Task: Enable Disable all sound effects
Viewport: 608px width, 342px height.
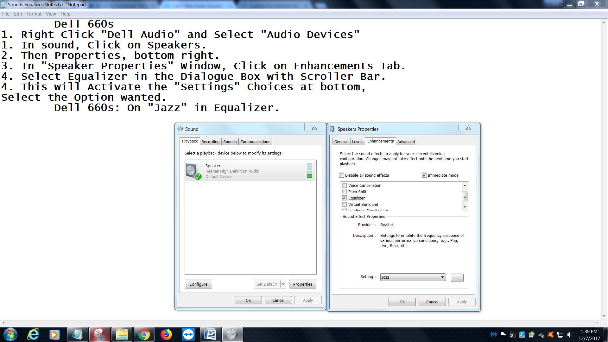Action: click(342, 175)
